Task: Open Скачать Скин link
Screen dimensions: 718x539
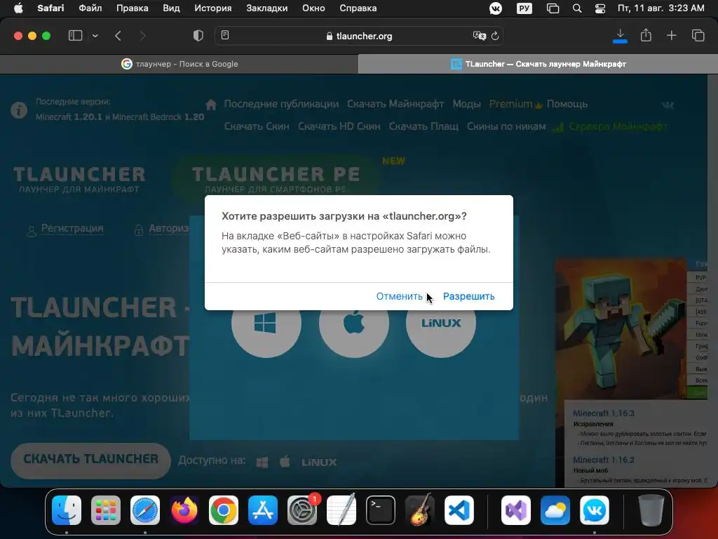Action: click(x=257, y=126)
